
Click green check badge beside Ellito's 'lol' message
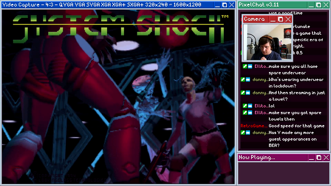245,106
